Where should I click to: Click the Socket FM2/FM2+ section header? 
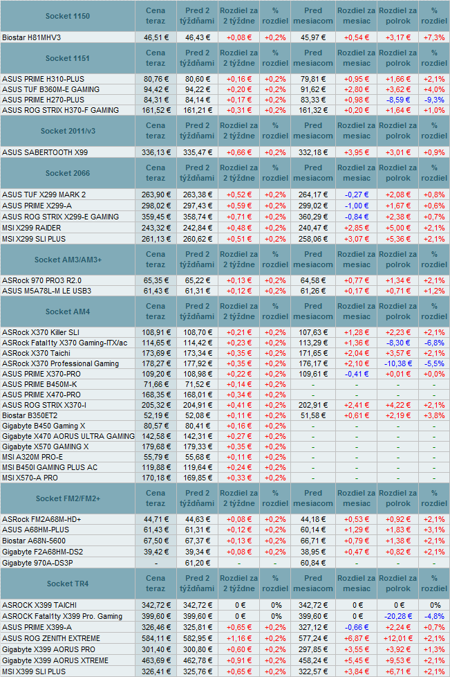(67, 498)
